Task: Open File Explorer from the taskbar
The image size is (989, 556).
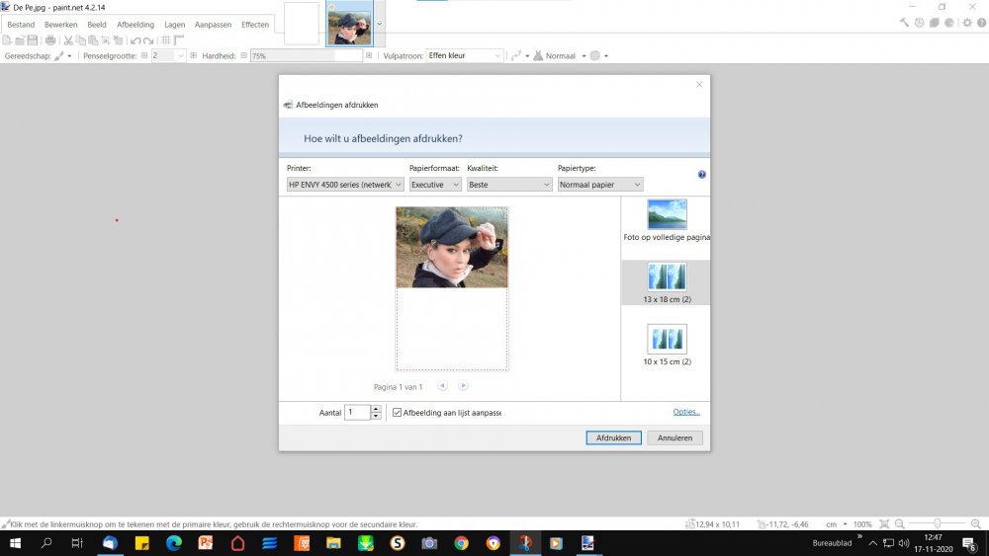Action: 333,543
